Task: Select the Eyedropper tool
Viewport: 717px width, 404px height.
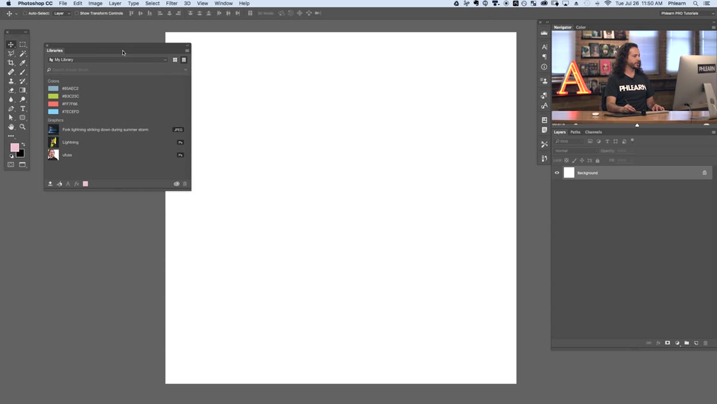Action: 23,63
